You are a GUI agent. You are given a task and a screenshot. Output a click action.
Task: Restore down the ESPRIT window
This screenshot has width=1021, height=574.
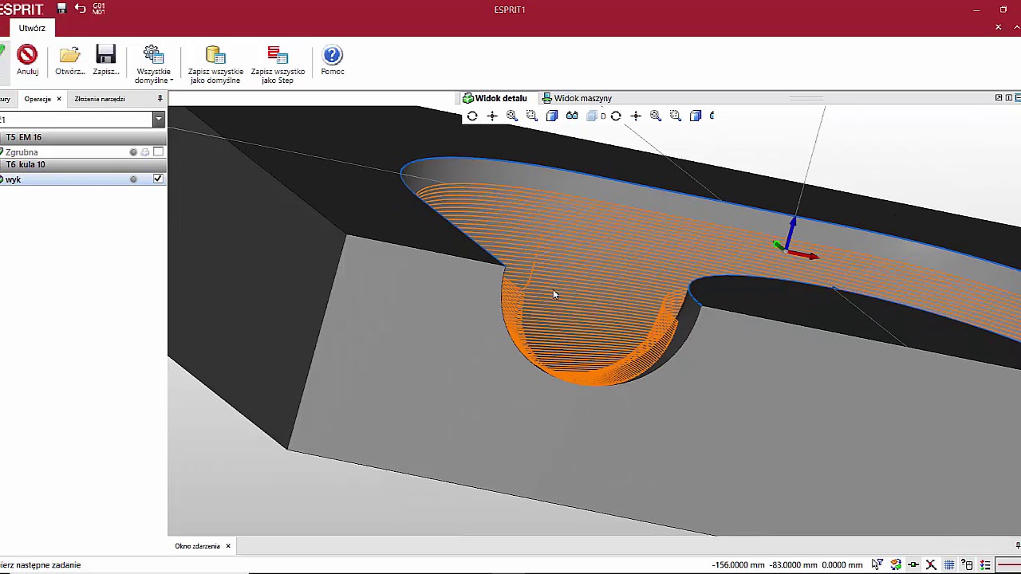click(1003, 10)
